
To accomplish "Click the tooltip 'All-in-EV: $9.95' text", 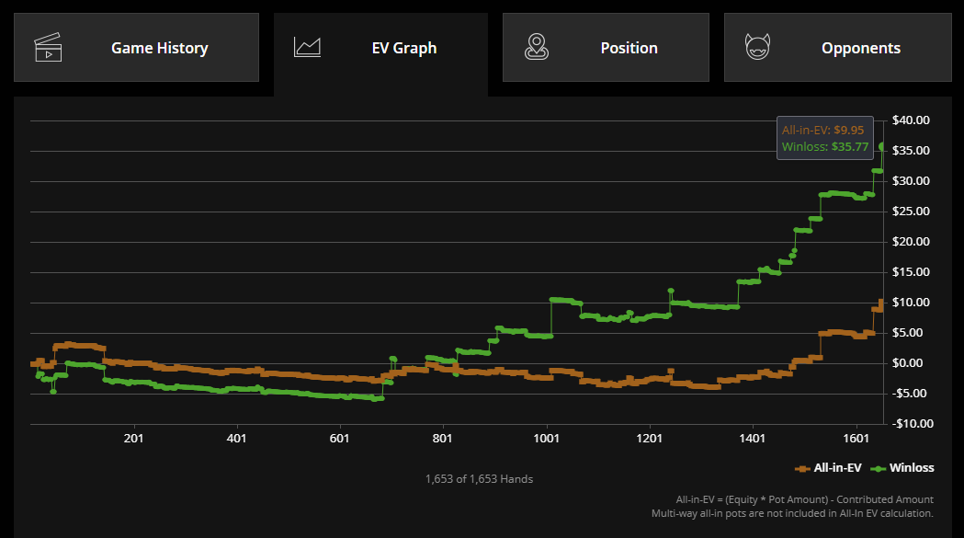I will click(822, 130).
